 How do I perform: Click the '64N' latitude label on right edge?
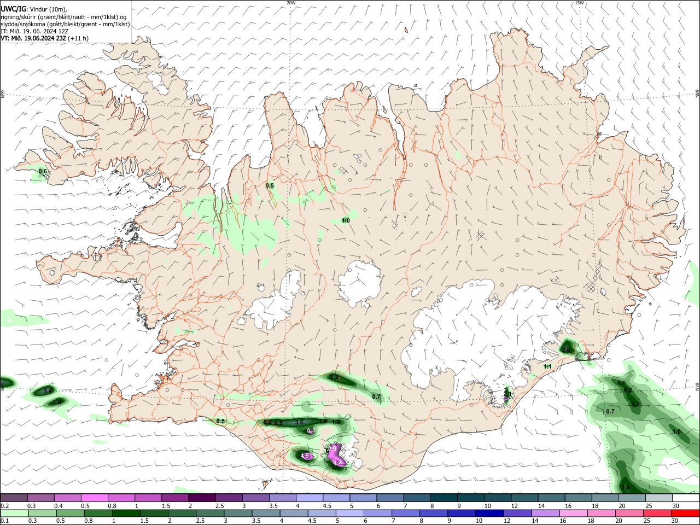click(697, 386)
